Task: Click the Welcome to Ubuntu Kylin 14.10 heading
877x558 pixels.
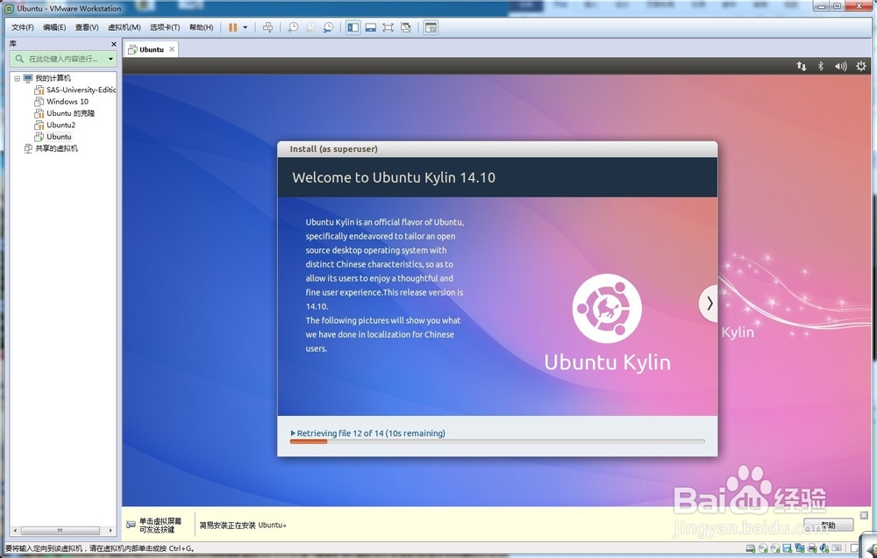Action: tap(394, 177)
